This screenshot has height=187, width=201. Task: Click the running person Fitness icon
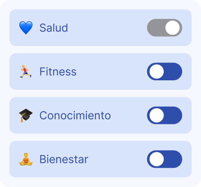[x=26, y=72]
